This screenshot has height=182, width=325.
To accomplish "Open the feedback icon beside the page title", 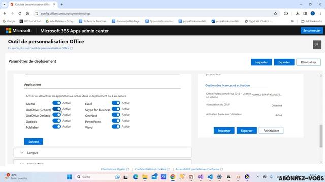I will pos(317,44).
